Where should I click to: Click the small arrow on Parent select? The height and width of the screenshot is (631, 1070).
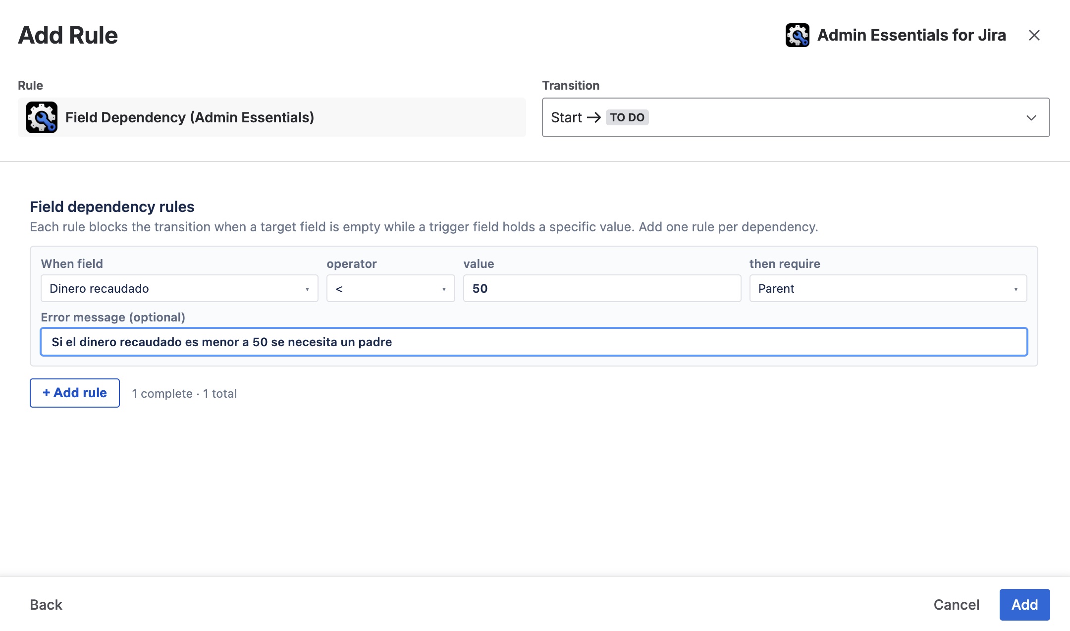tap(1016, 289)
